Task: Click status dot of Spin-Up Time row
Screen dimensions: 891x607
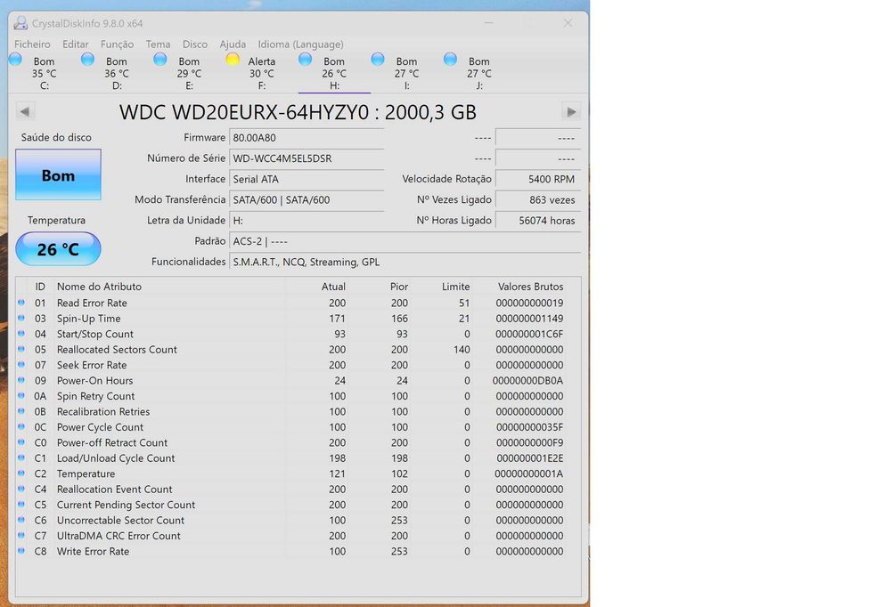Action: click(x=21, y=318)
